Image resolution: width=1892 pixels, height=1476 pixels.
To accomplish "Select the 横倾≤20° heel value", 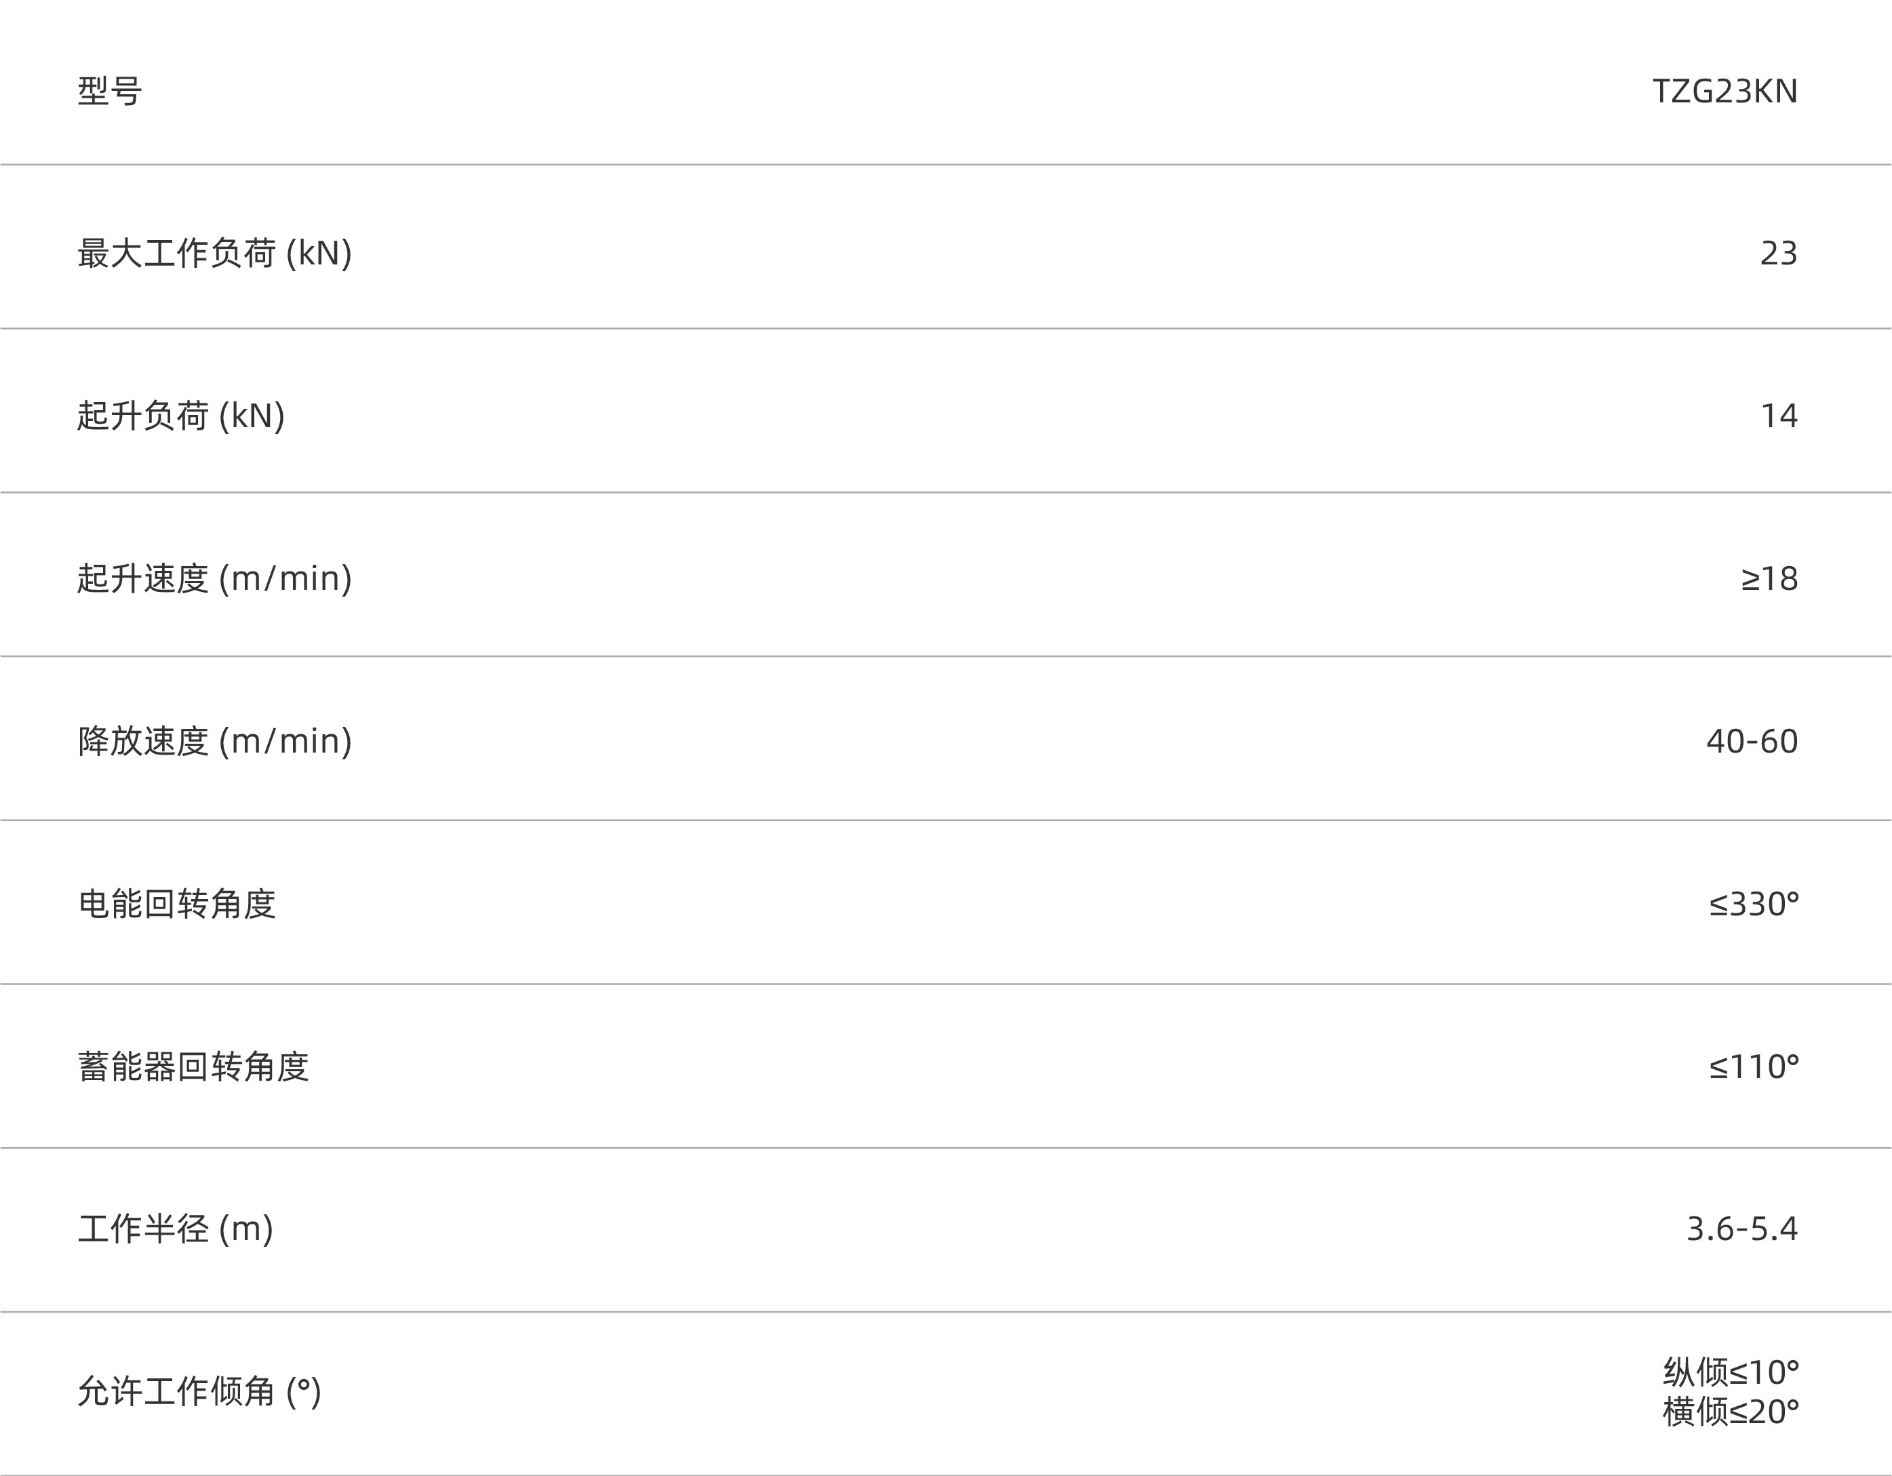I will [x=1731, y=1412].
